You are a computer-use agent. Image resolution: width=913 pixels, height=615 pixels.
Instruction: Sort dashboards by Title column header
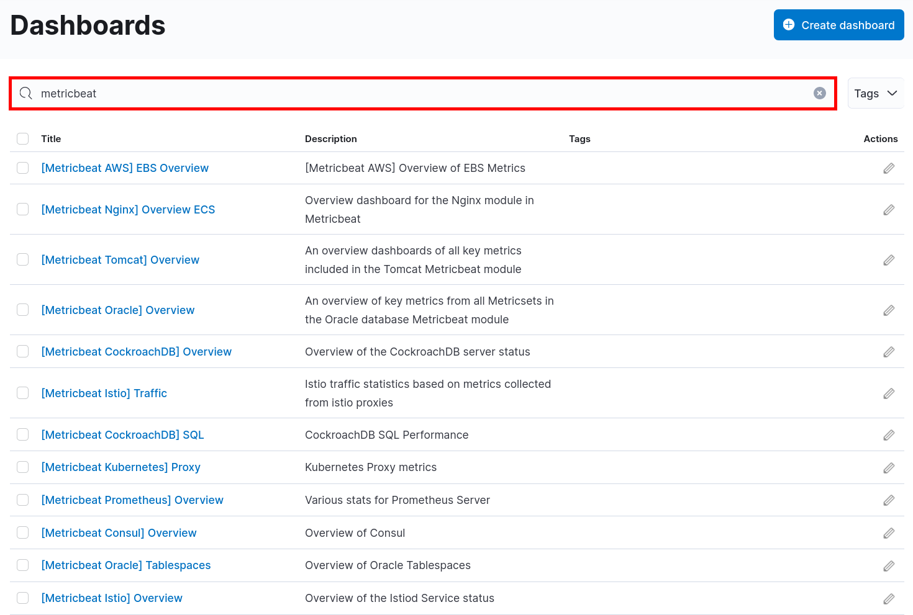coord(51,139)
